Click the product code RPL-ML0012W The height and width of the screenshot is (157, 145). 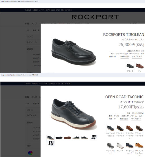pos(138,51)
